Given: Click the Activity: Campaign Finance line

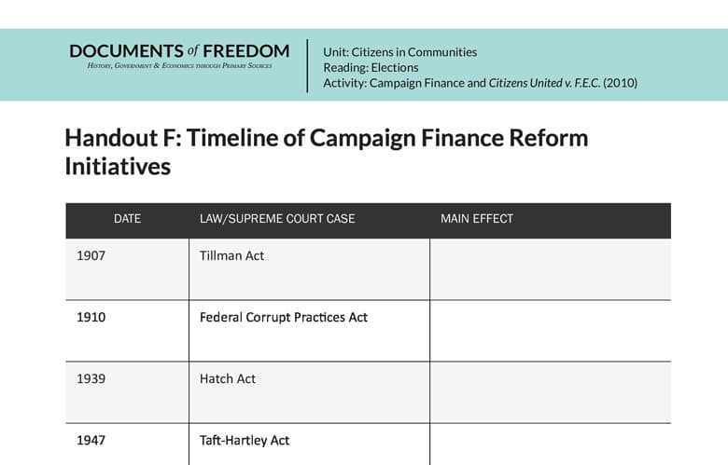Looking at the screenshot, I should pos(480,83).
